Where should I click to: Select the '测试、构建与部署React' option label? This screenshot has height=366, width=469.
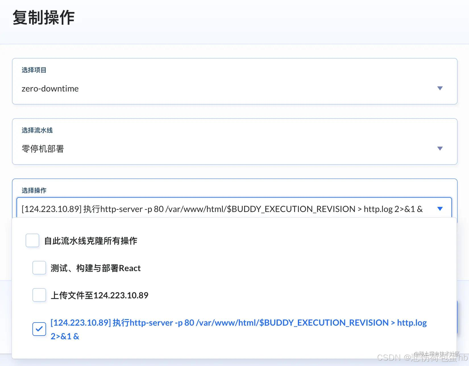96,268
